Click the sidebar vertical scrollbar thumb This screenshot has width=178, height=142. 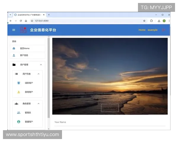tap(49, 78)
